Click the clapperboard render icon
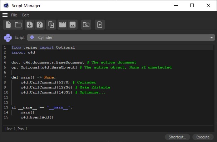Viewport: 217px width, 142px height. click(63, 25)
